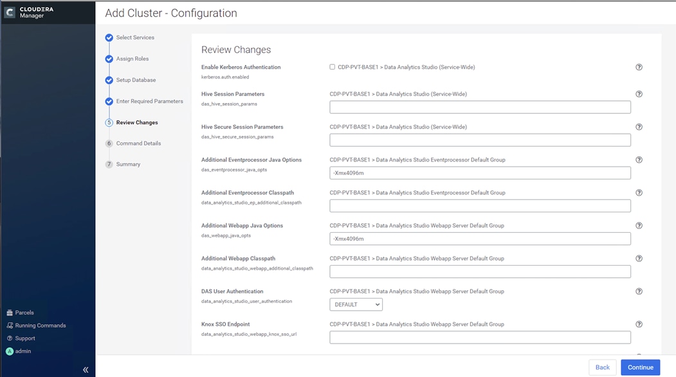Image resolution: width=676 pixels, height=377 pixels.
Task: Open the Running Commands link
Action: click(x=41, y=326)
